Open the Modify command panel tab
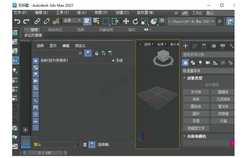This screenshot has width=247, height=158. [195, 46]
